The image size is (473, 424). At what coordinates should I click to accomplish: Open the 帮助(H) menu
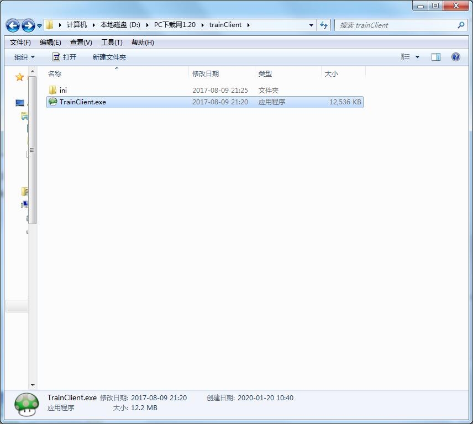[x=143, y=43]
